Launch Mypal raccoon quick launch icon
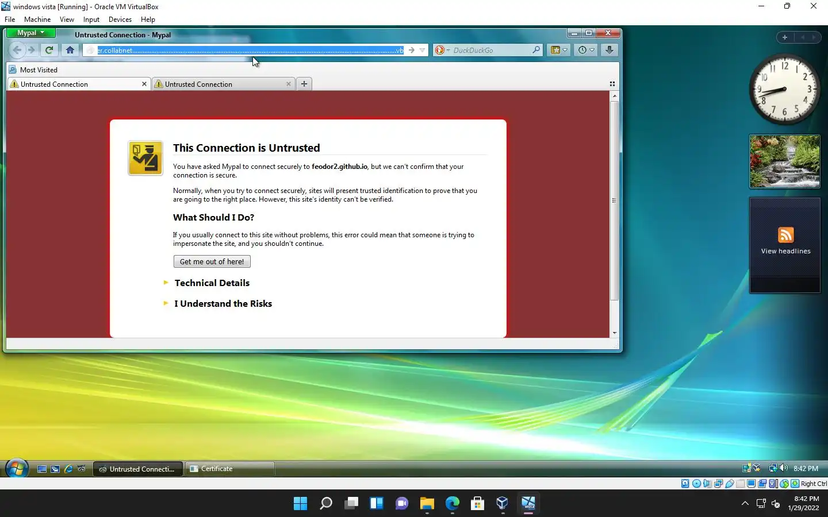The image size is (828, 517). tap(82, 469)
